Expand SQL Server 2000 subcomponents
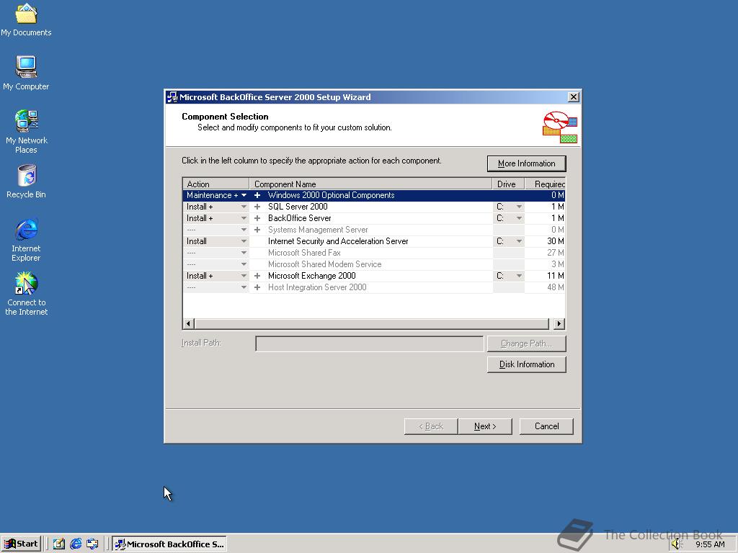Image resolution: width=738 pixels, height=553 pixels. point(257,207)
